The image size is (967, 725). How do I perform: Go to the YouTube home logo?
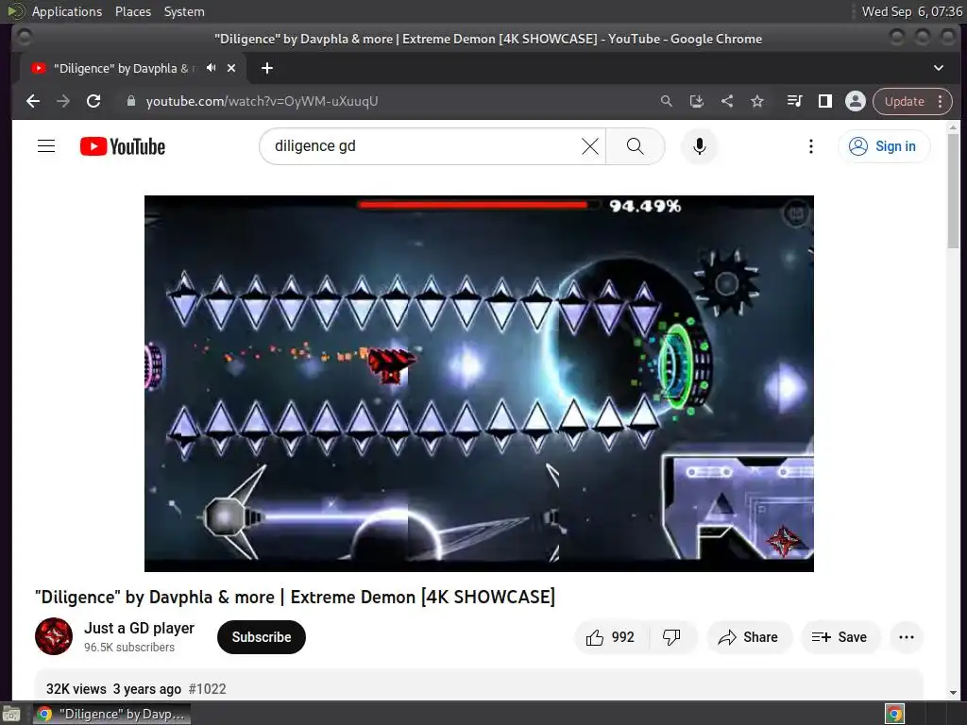123,146
